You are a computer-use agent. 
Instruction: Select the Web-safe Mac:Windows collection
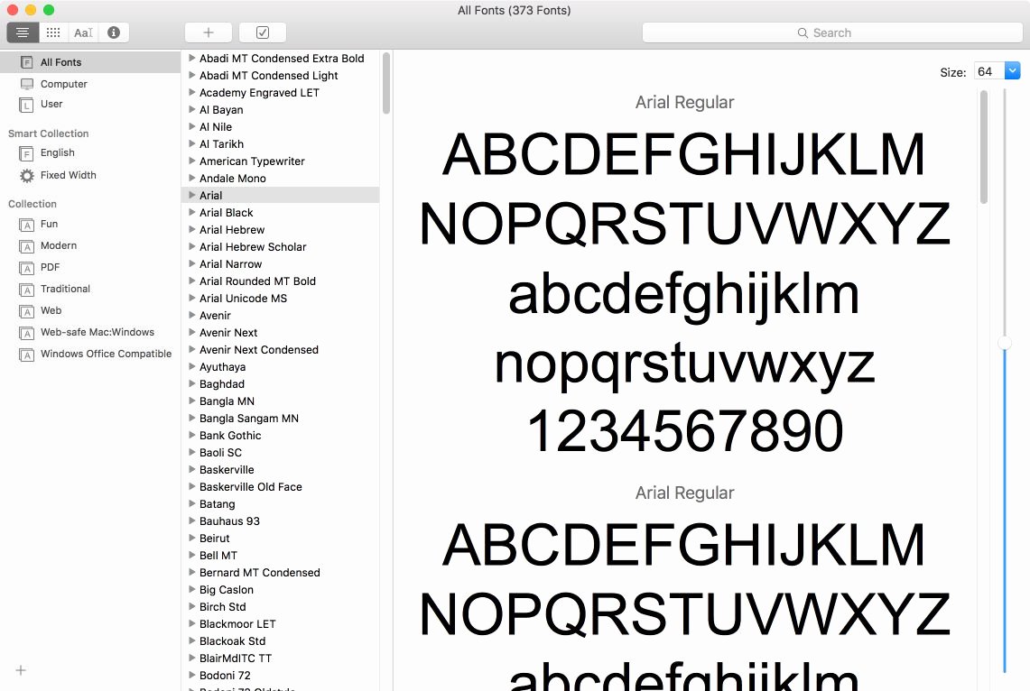96,332
